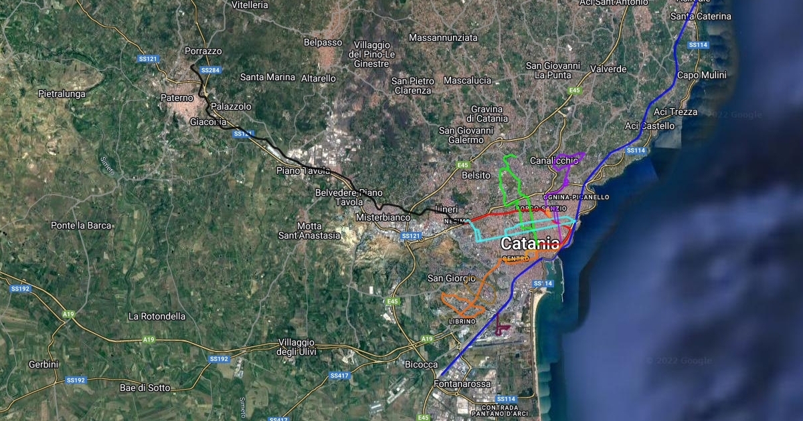
Task: Select SS192 shield near Villaggio degli Ulivi
Action: pos(219,359)
